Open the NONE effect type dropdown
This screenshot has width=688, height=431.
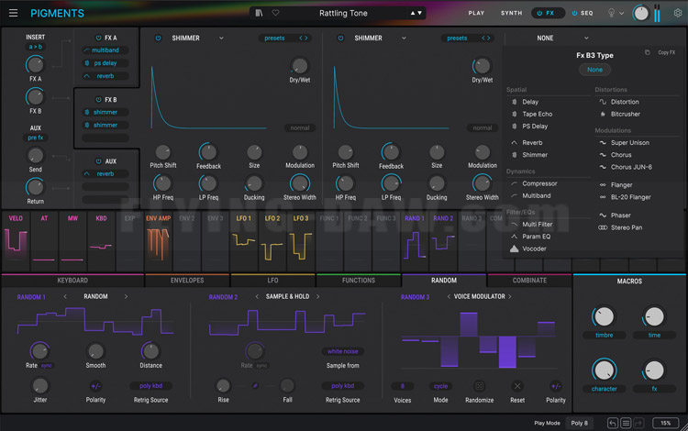point(562,39)
